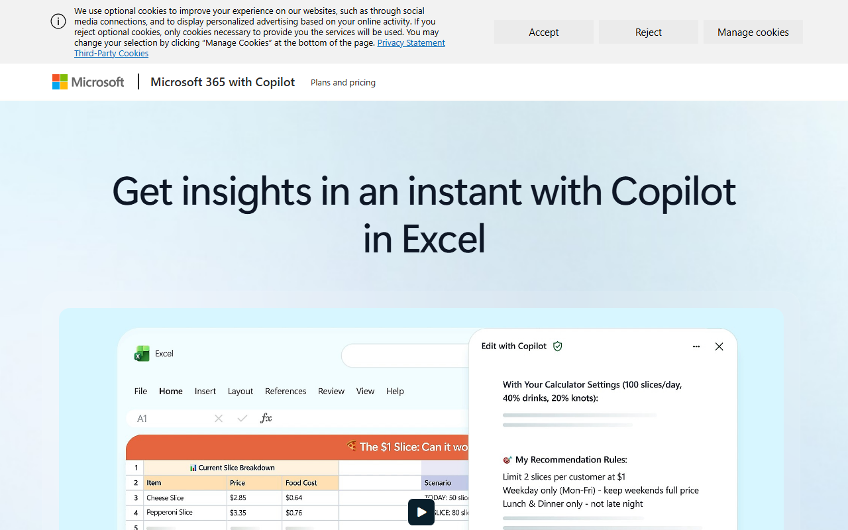Screen dimensions: 848x530
Task: Select the $0.76 food cost cell
Action: tap(311, 512)
